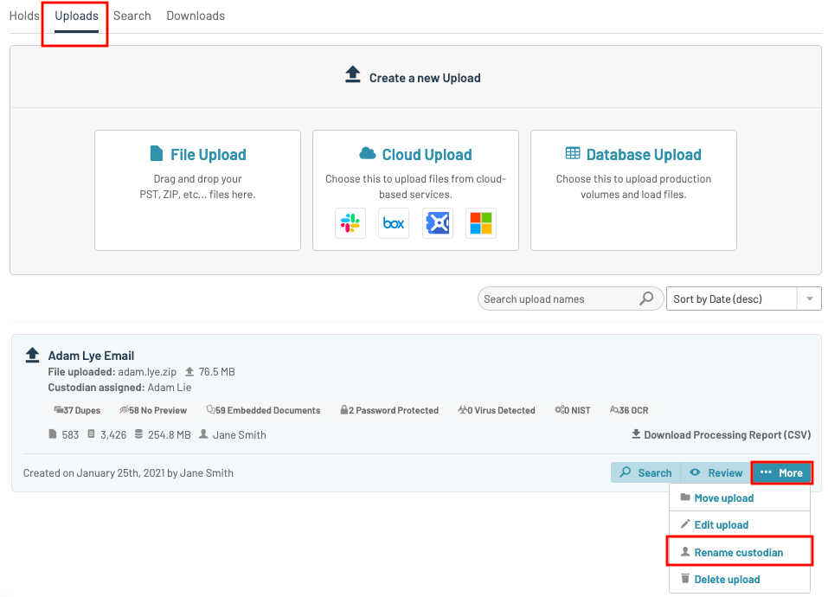Choose Microsoft as cloud upload source

[x=481, y=223]
